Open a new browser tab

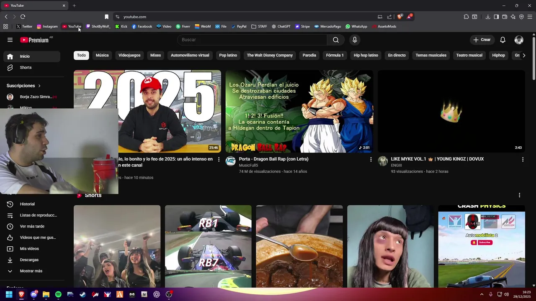74,5
